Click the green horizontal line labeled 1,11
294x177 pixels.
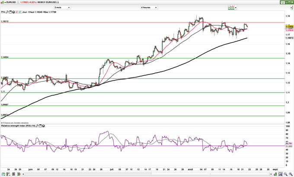(143, 93)
